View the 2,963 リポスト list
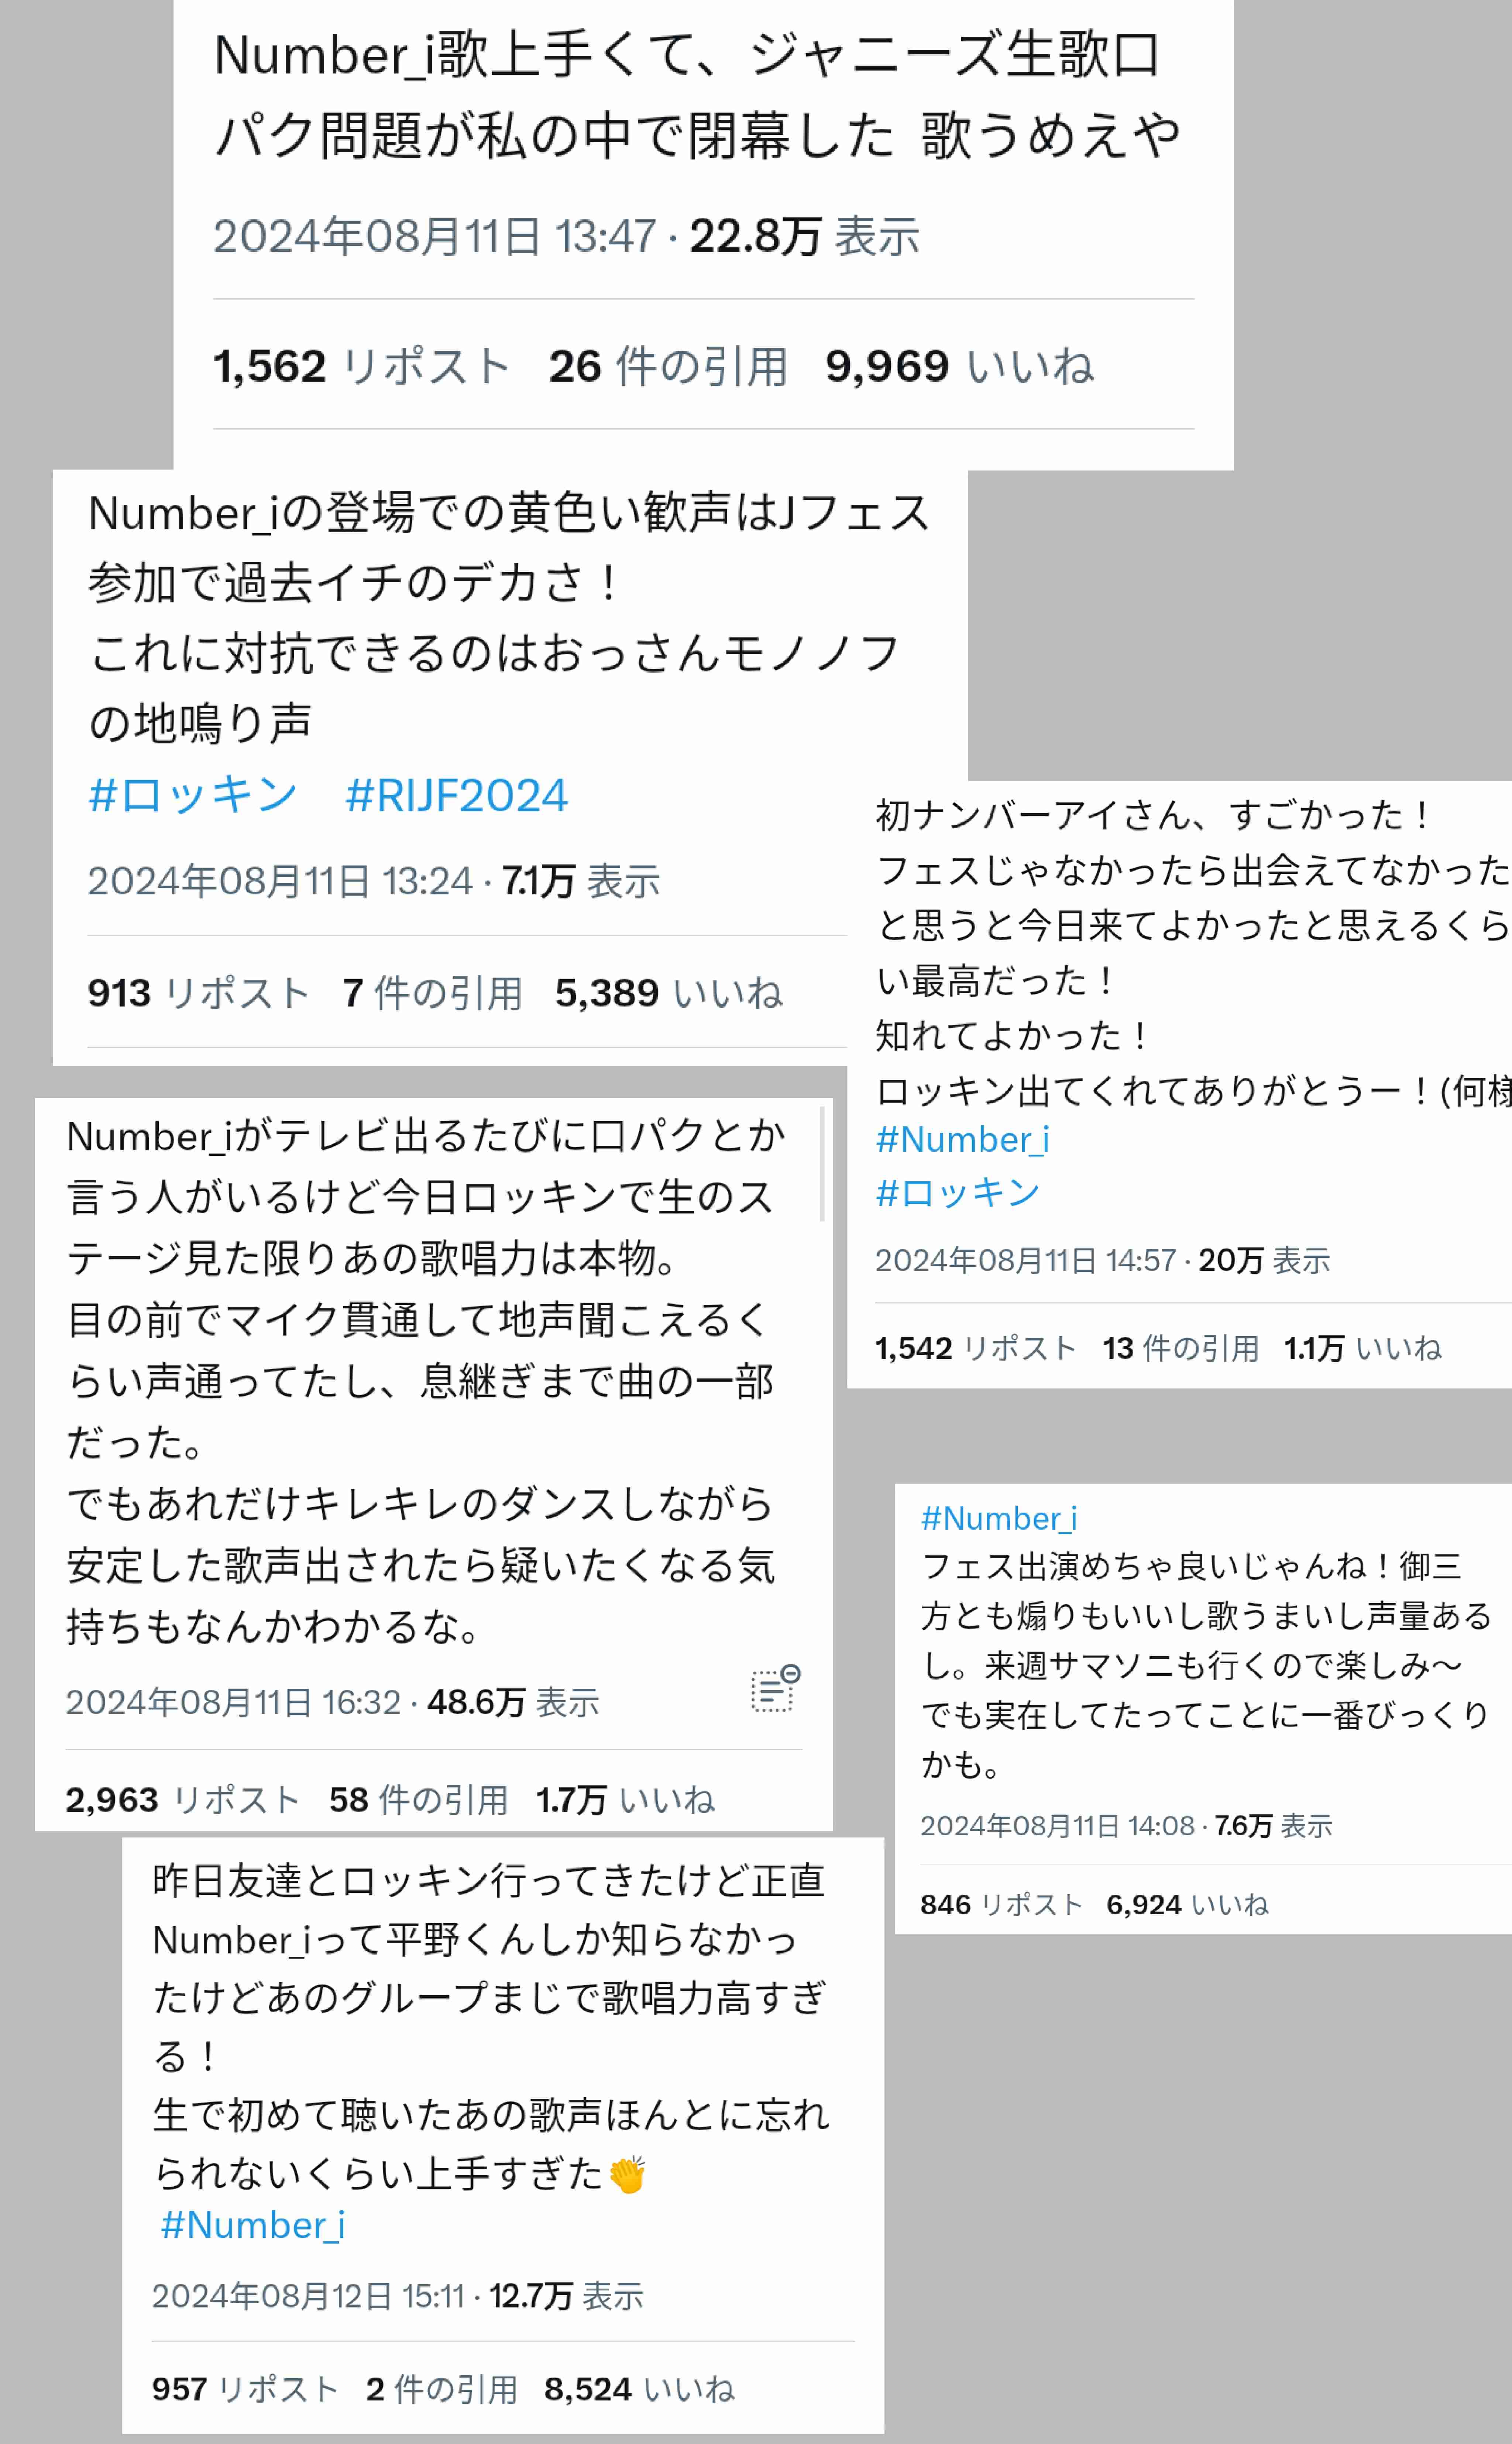The width and height of the screenshot is (1512, 2444). pos(182,1800)
